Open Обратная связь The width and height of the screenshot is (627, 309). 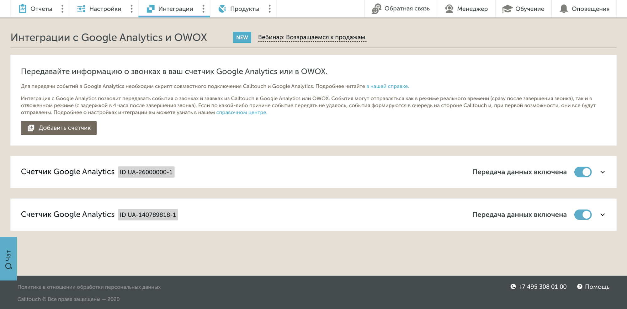click(x=401, y=9)
